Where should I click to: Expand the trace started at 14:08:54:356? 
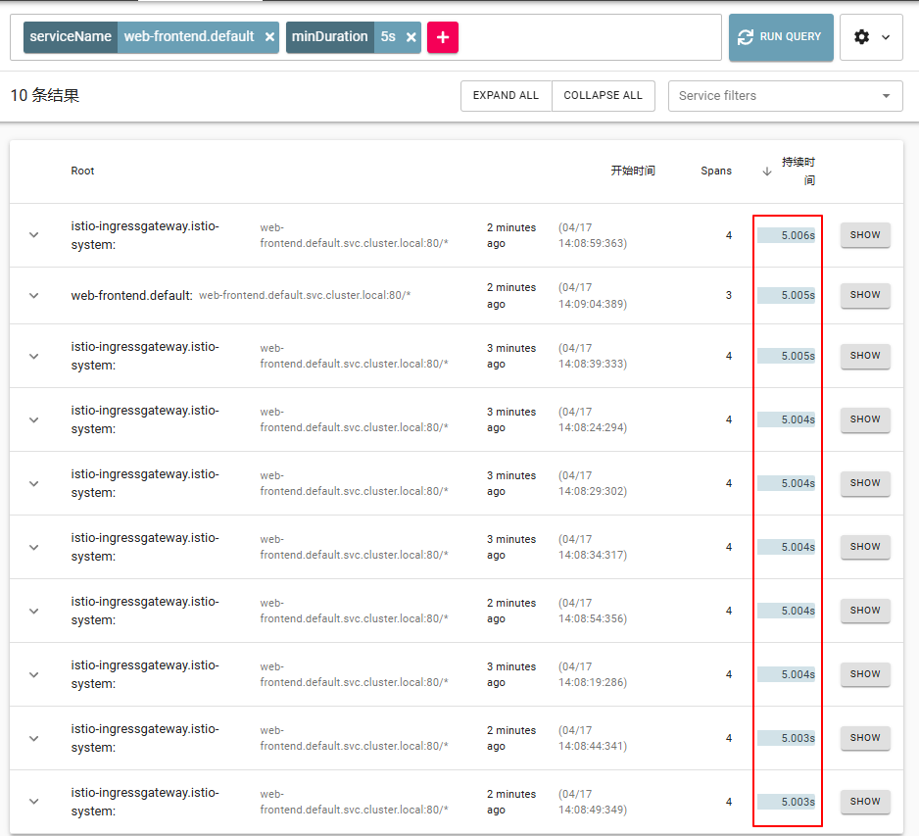[34, 611]
